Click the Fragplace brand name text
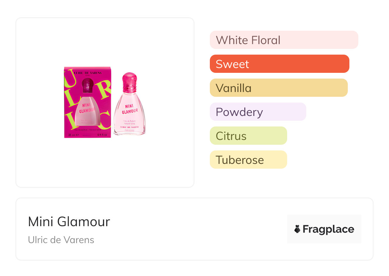This screenshot has height=276, width=389. click(x=328, y=229)
